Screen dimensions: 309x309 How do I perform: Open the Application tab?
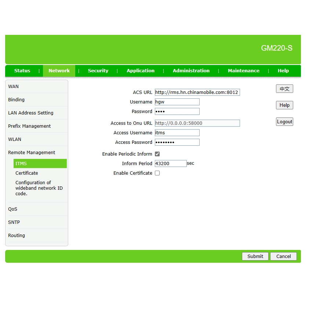coord(141,71)
